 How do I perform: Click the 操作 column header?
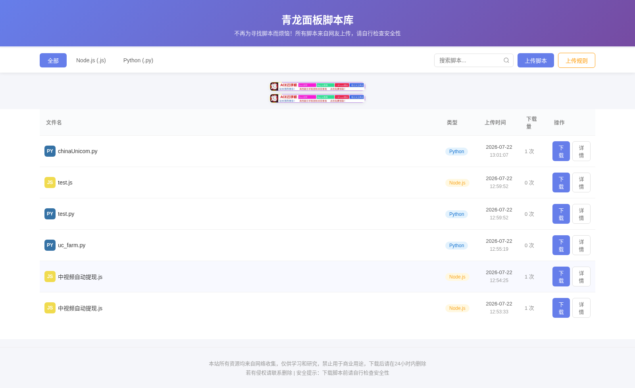559,123
